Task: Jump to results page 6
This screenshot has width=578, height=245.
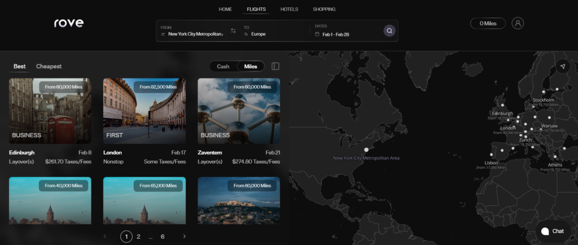Action: pos(163,237)
